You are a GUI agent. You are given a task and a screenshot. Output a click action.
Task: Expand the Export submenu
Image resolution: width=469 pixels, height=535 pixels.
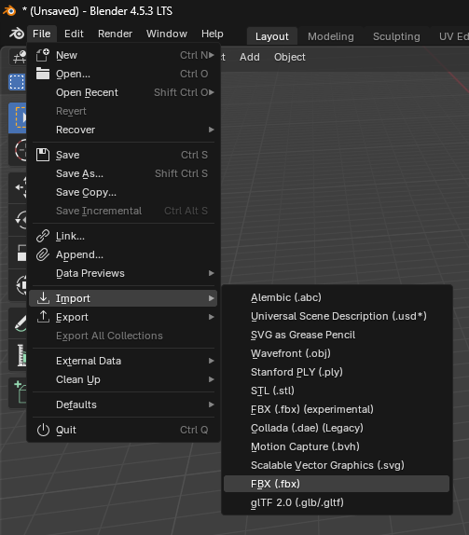pos(123,317)
